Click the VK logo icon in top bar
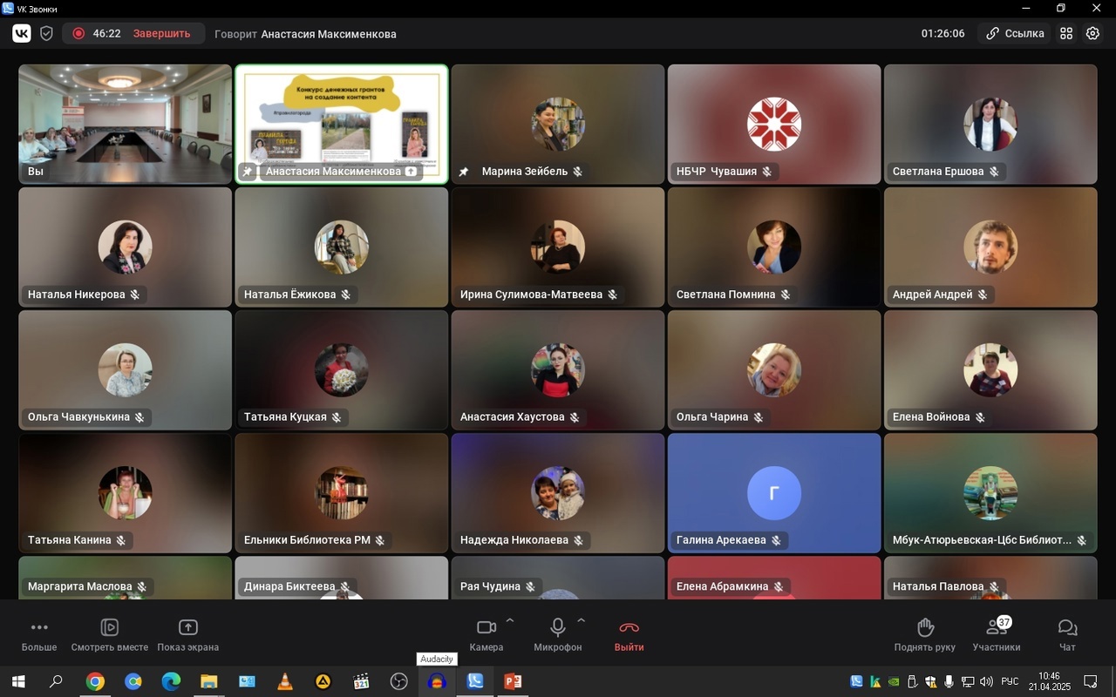 click(22, 33)
